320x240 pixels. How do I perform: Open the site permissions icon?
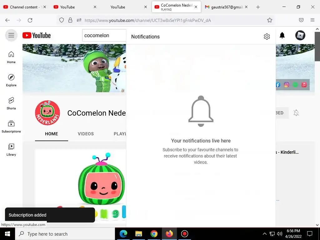click(x=79, y=20)
